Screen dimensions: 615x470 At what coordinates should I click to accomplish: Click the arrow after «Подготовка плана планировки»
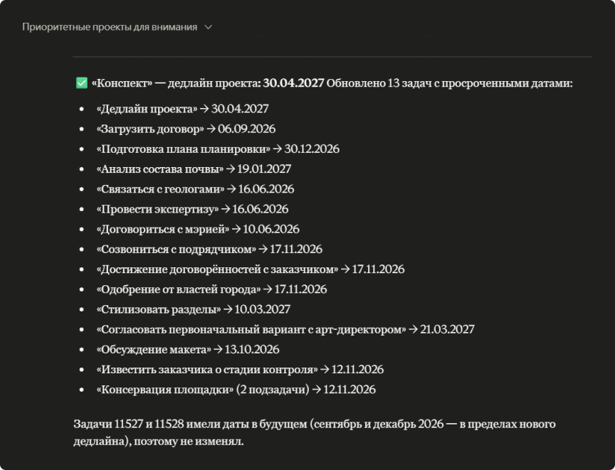278,149
